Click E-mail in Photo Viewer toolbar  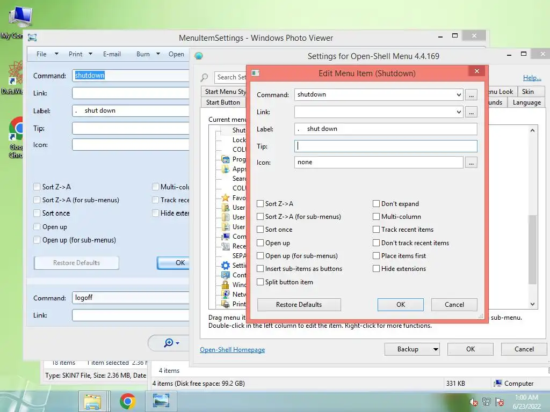pos(112,54)
